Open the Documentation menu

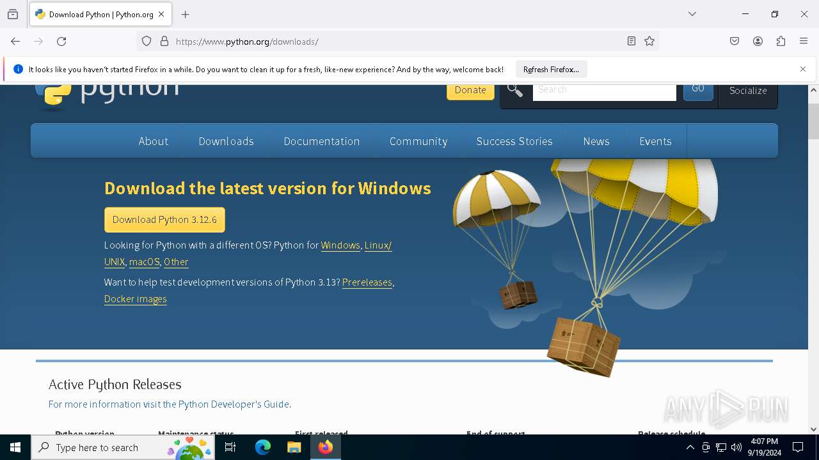pyautogui.click(x=322, y=141)
